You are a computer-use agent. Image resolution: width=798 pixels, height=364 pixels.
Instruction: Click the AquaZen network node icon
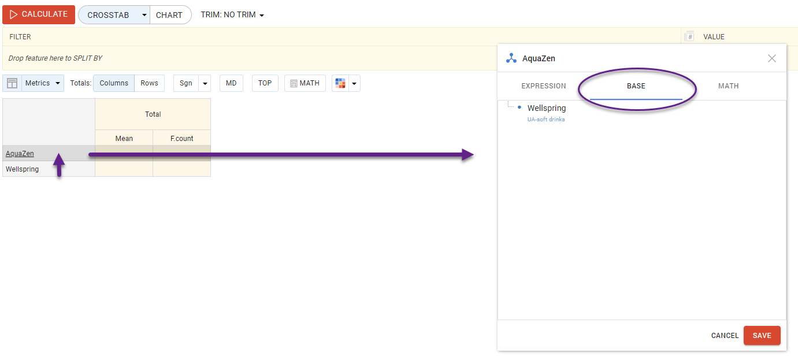click(511, 58)
